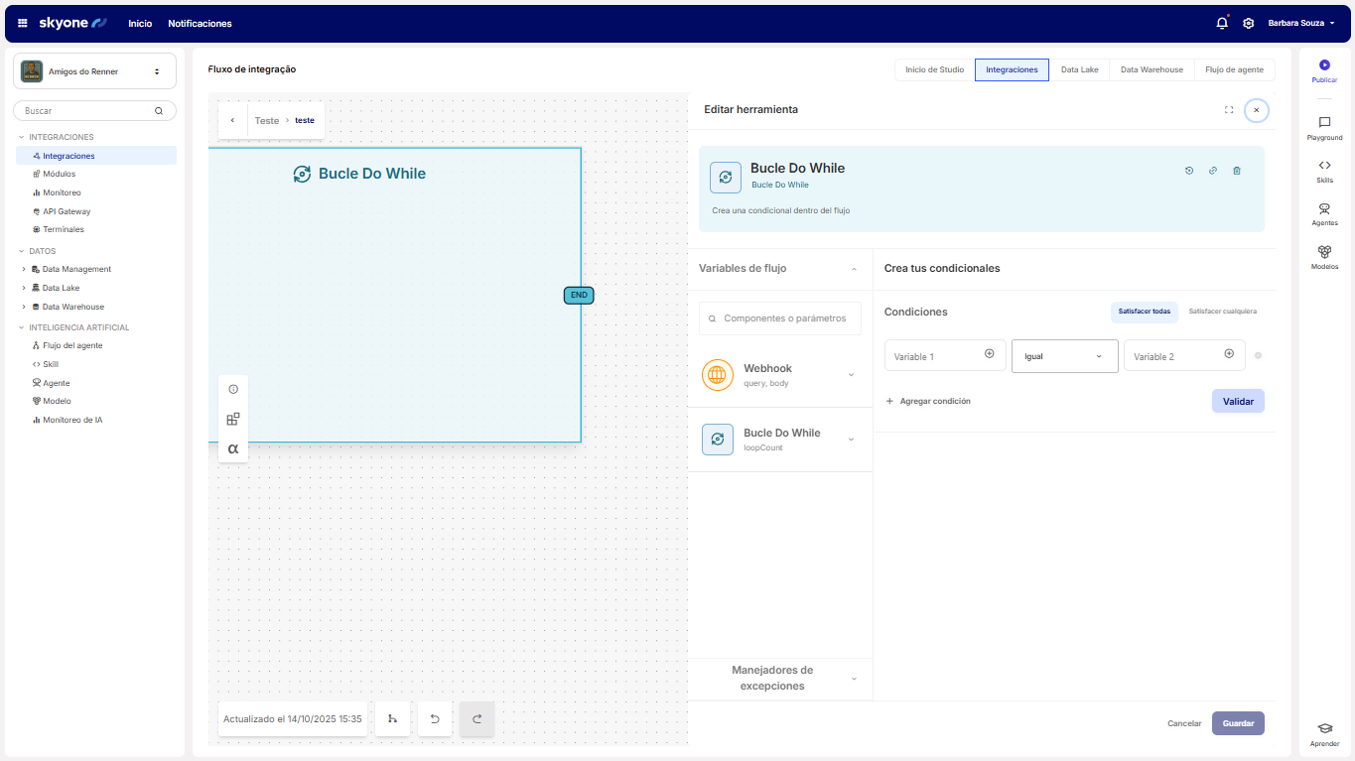Click the Agregar condición link
This screenshot has height=761, width=1355.
click(x=928, y=402)
